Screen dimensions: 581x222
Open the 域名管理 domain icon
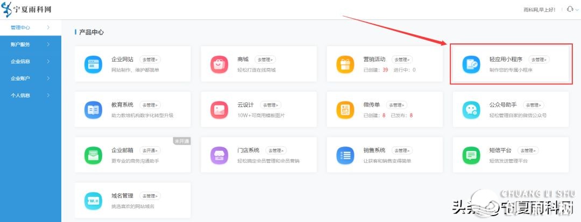[x=93, y=201]
